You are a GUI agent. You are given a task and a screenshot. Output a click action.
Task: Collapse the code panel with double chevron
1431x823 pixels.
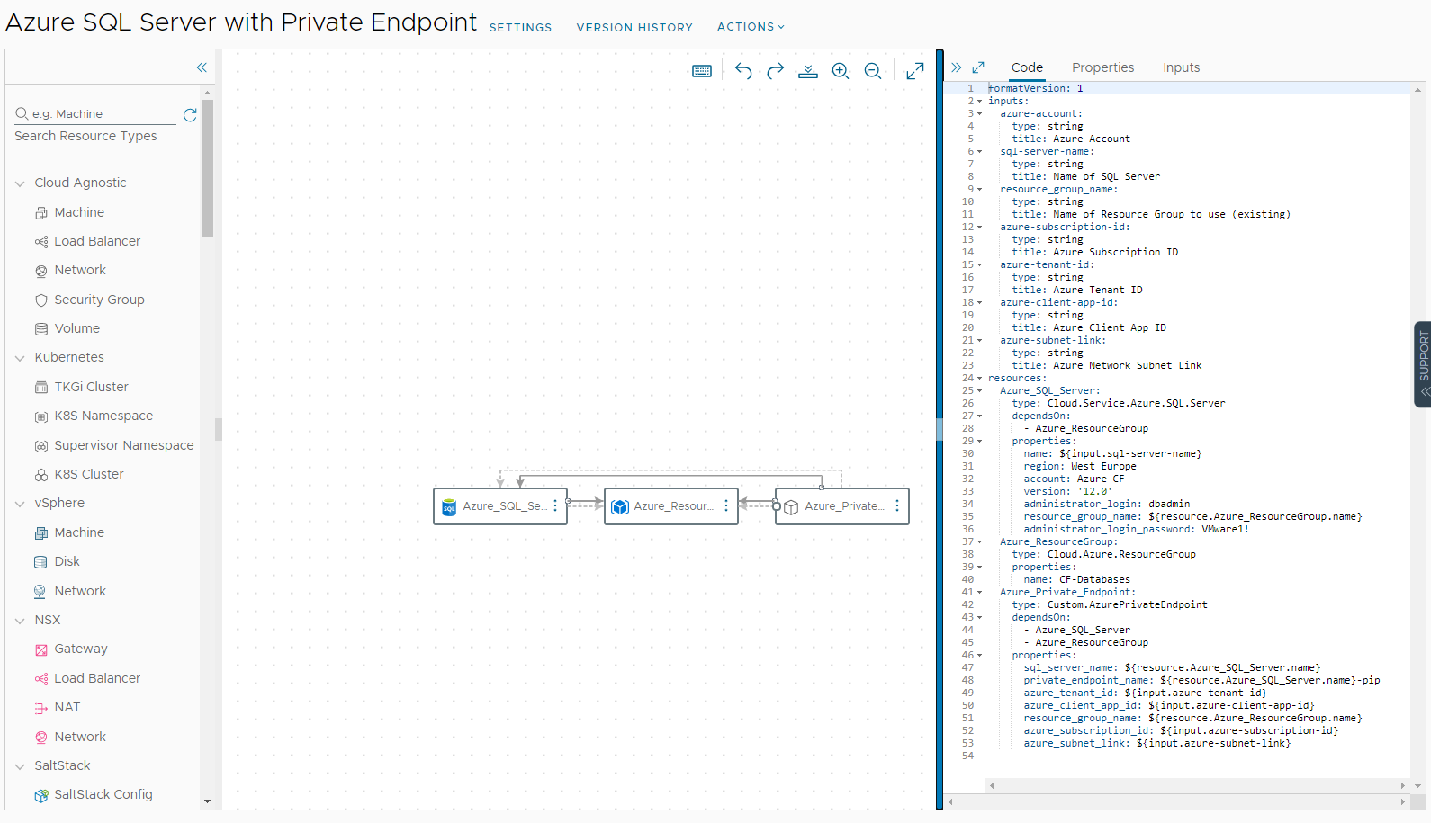pyautogui.click(x=957, y=67)
